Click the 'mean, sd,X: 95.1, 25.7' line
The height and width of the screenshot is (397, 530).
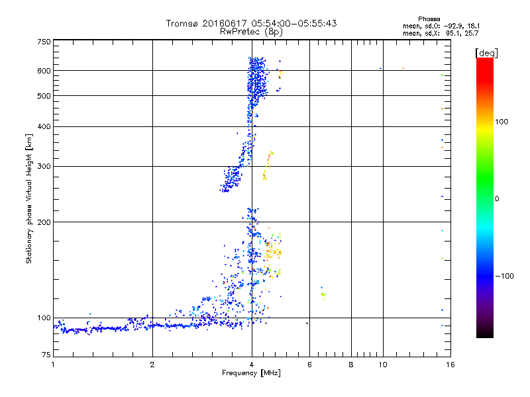click(441, 33)
